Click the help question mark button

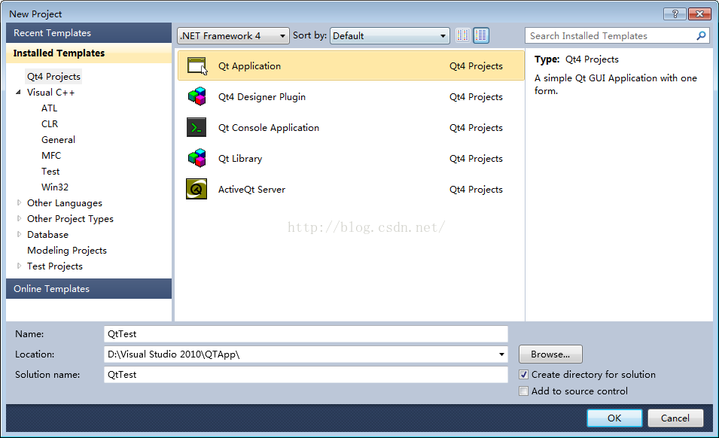pyautogui.click(x=675, y=14)
